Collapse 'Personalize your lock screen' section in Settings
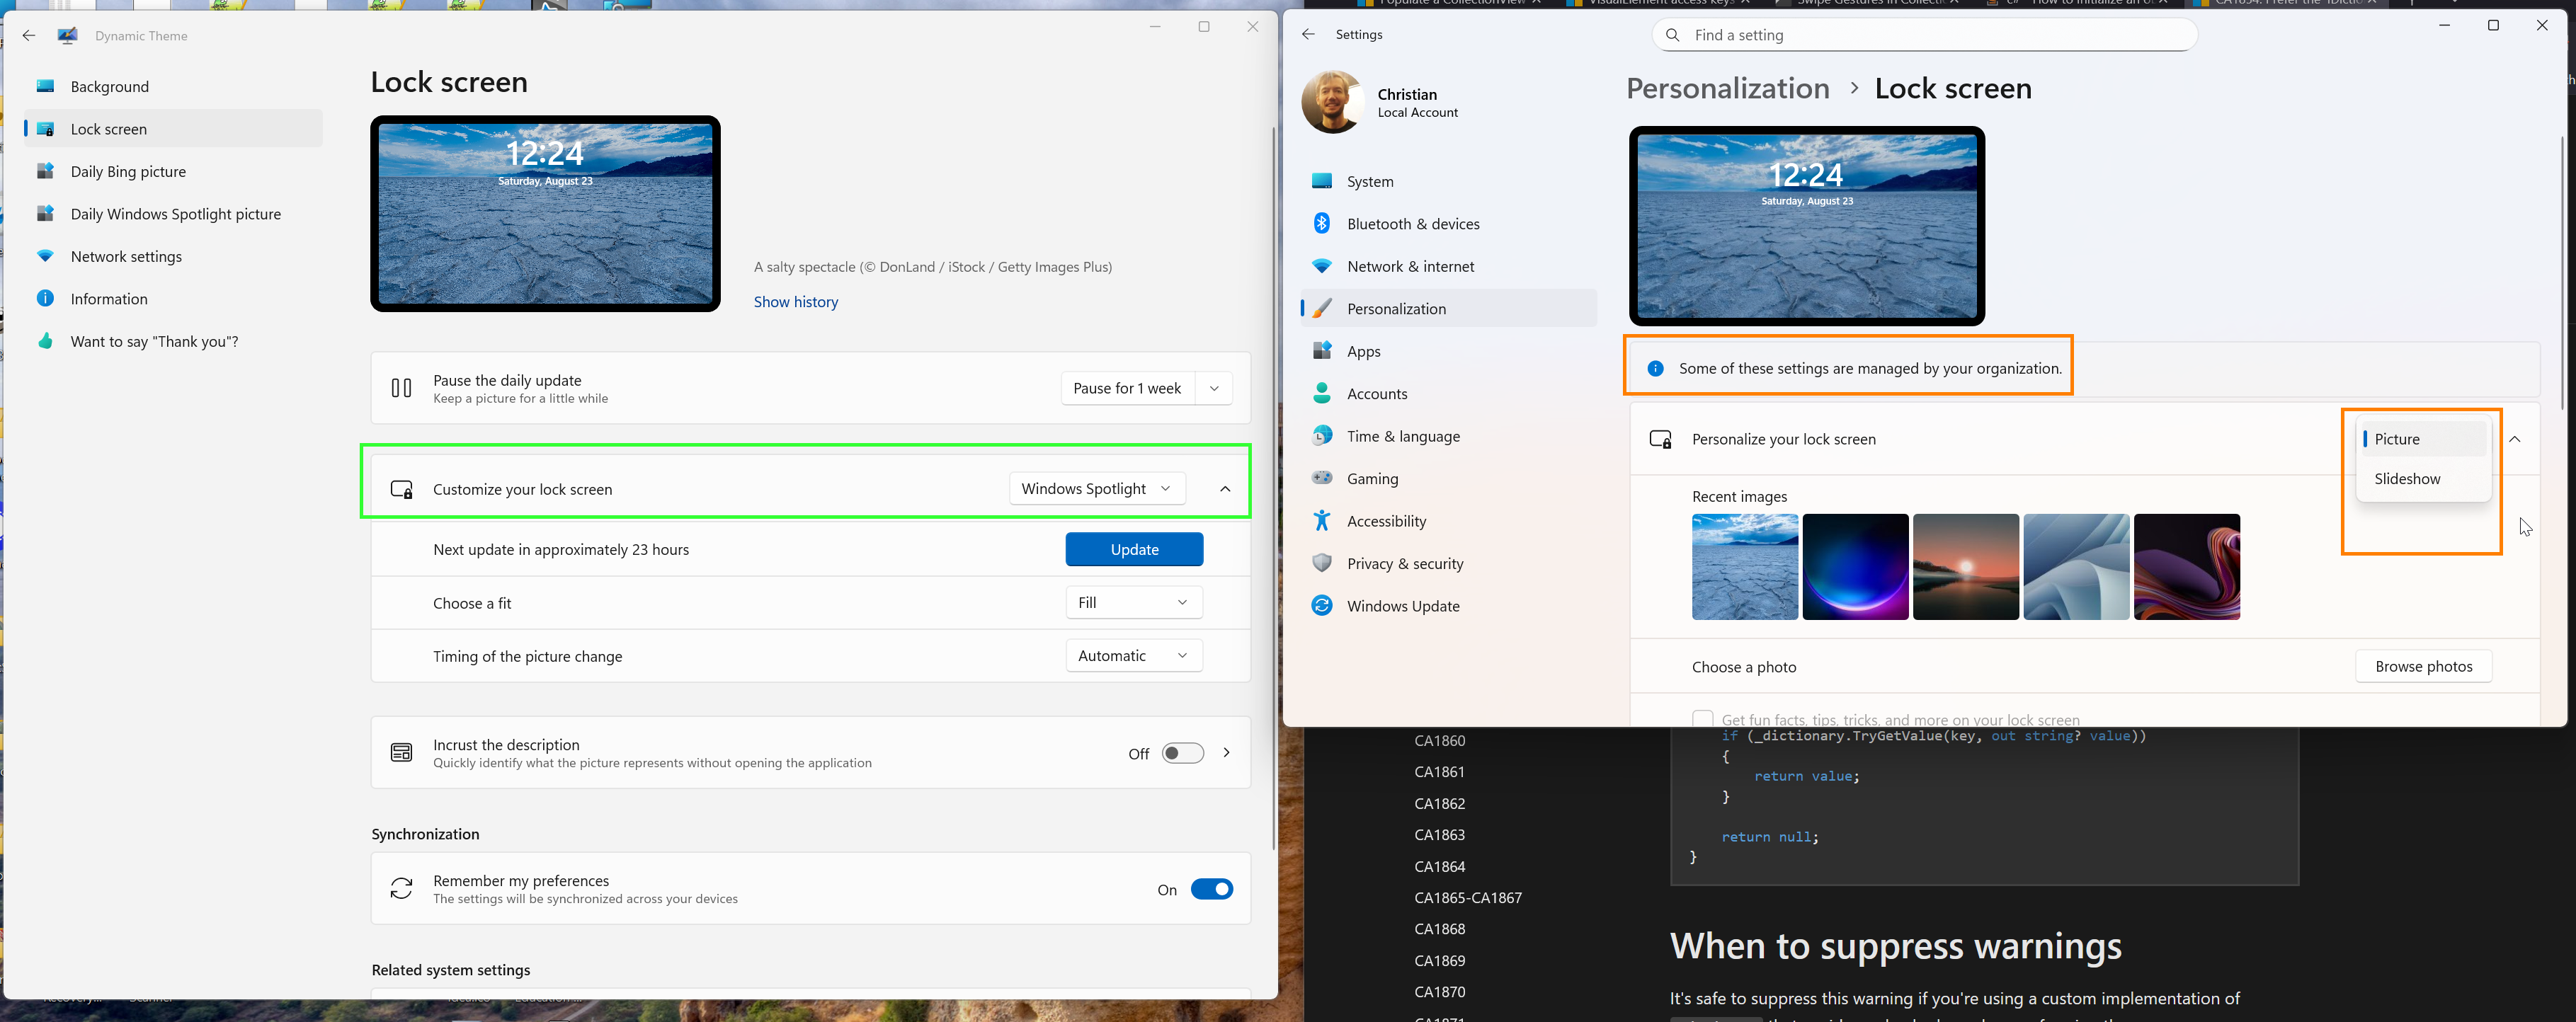The width and height of the screenshot is (2576, 1022). pos(2515,439)
